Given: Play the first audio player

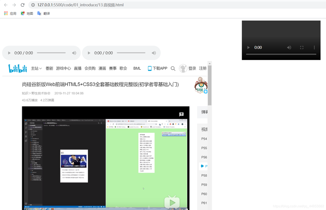Looking at the screenshot, I should pyautogui.click(x=9, y=53).
